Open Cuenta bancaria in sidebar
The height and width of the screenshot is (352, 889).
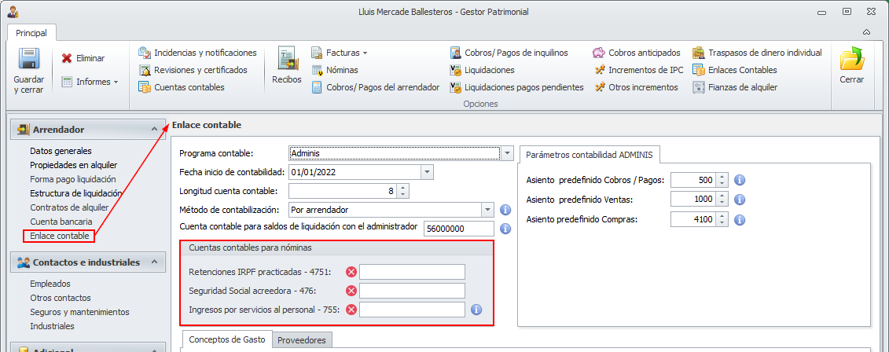(61, 222)
